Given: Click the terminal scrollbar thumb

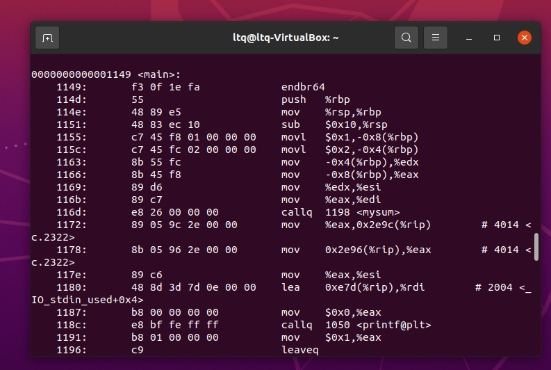Looking at the screenshot, I should 536,247.
